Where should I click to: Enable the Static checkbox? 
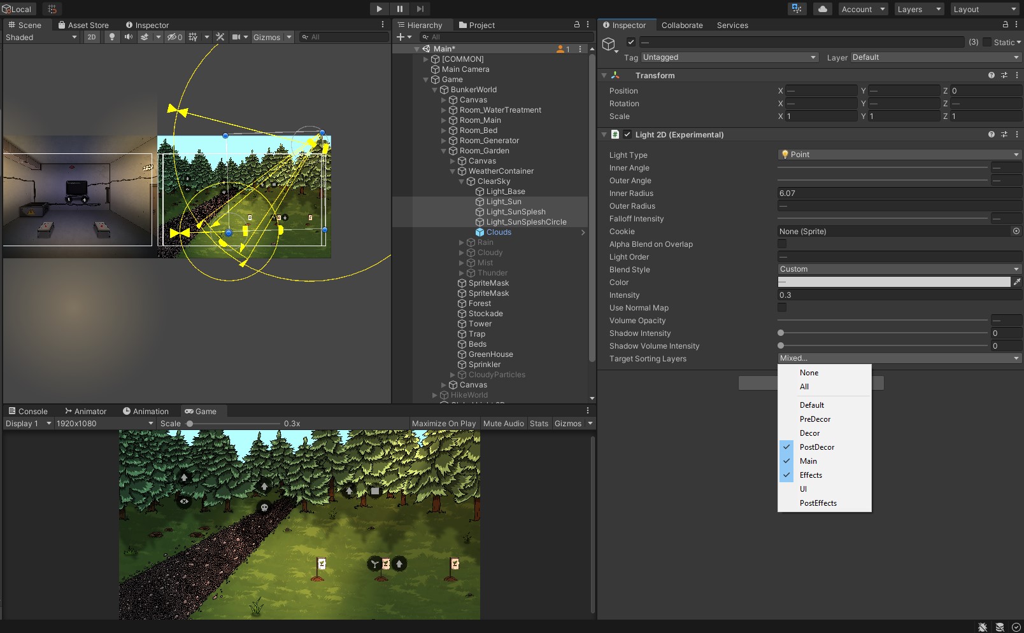(987, 42)
